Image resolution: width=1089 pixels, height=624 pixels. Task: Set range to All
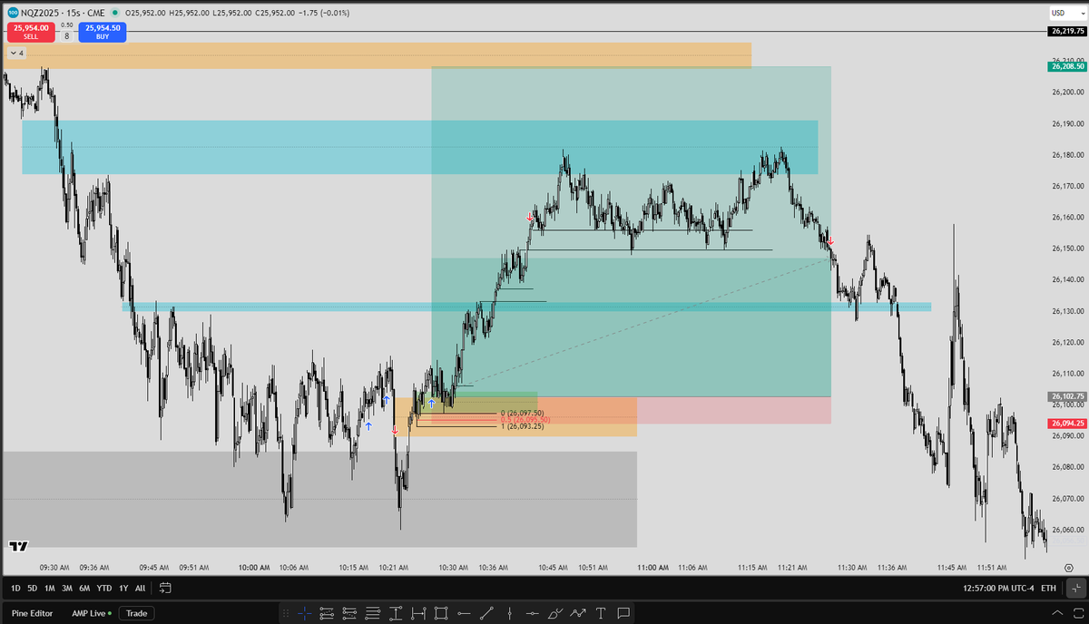tap(140, 588)
